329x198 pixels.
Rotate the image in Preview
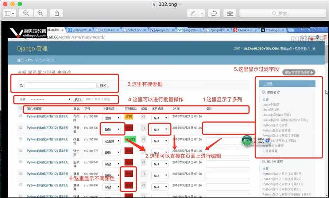coord(214,13)
